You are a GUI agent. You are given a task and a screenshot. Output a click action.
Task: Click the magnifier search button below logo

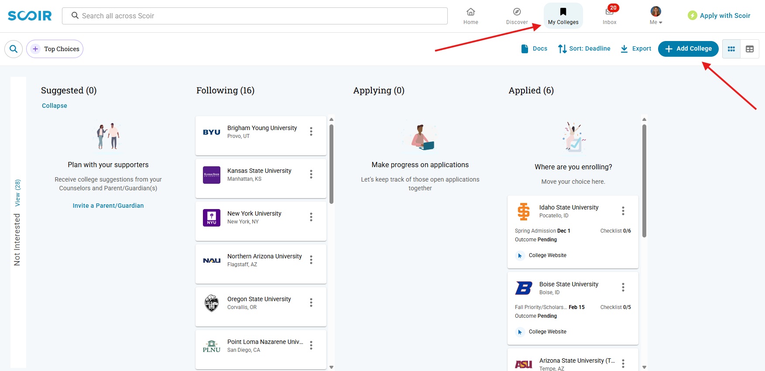[x=14, y=49]
